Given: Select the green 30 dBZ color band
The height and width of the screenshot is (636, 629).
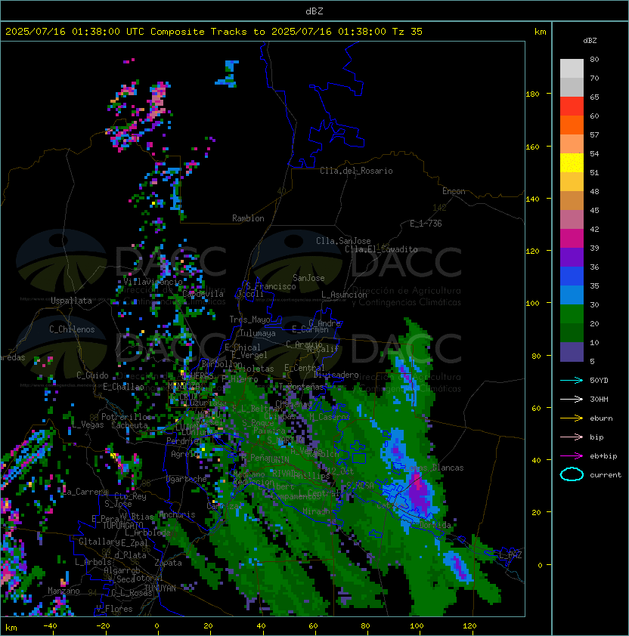Looking at the screenshot, I should coord(572,314).
